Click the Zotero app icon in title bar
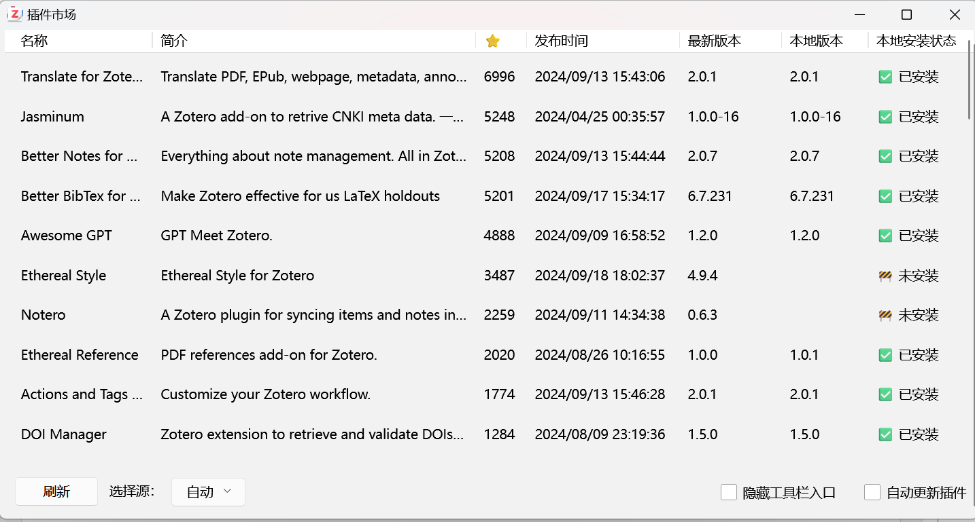This screenshot has height=522, width=975. point(14,14)
